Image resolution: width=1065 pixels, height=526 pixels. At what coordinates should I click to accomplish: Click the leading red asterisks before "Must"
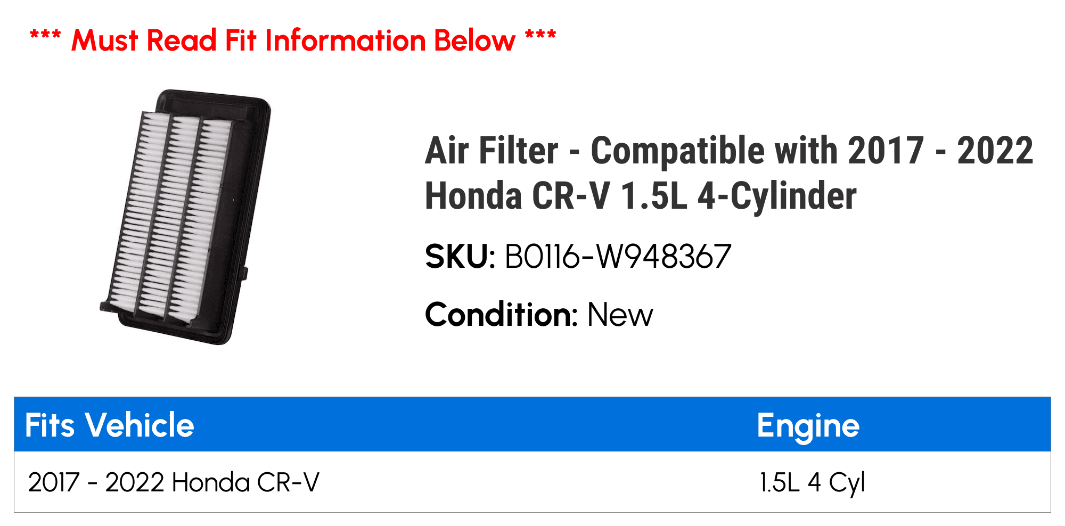(45, 37)
